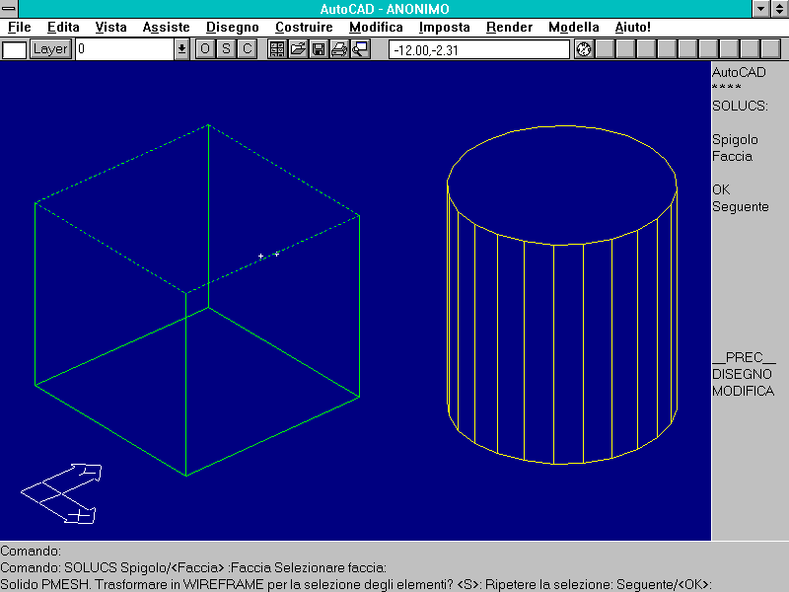Open the Imposta menu
This screenshot has height=592, width=789.
pyautogui.click(x=445, y=28)
